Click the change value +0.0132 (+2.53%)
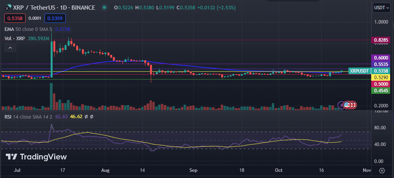 tap(217, 8)
